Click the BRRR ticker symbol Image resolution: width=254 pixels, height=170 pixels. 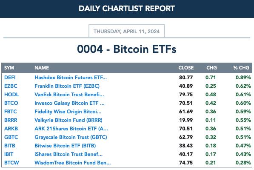point(11,120)
